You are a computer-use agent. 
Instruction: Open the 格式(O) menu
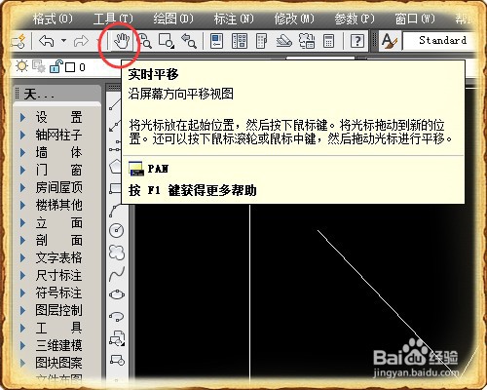(53, 19)
